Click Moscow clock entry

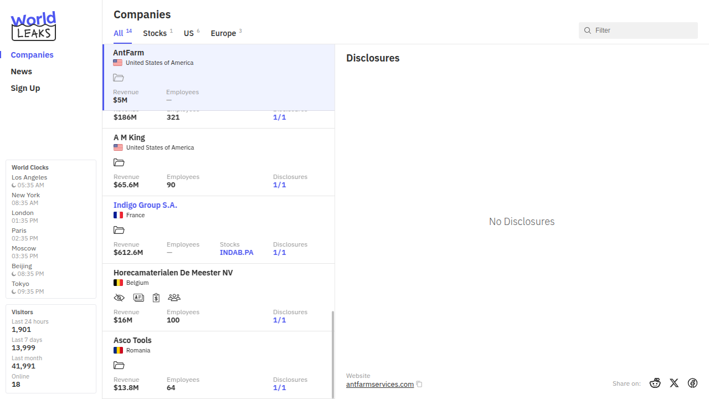pyautogui.click(x=25, y=252)
